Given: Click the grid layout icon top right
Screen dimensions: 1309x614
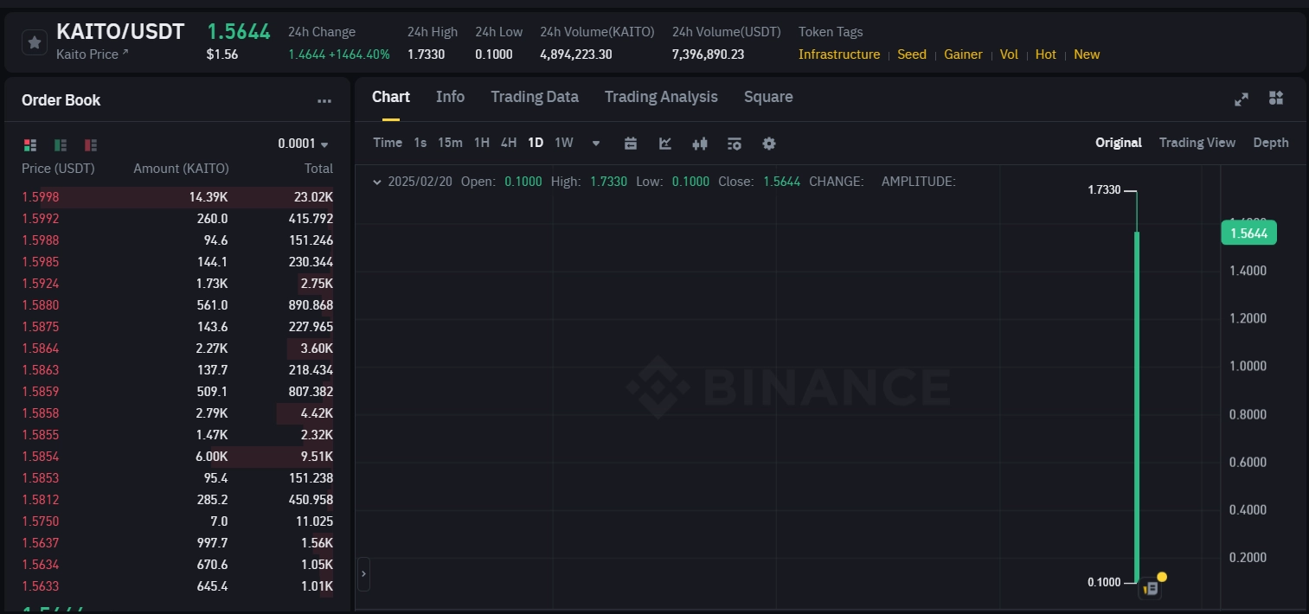Looking at the screenshot, I should pos(1276,99).
